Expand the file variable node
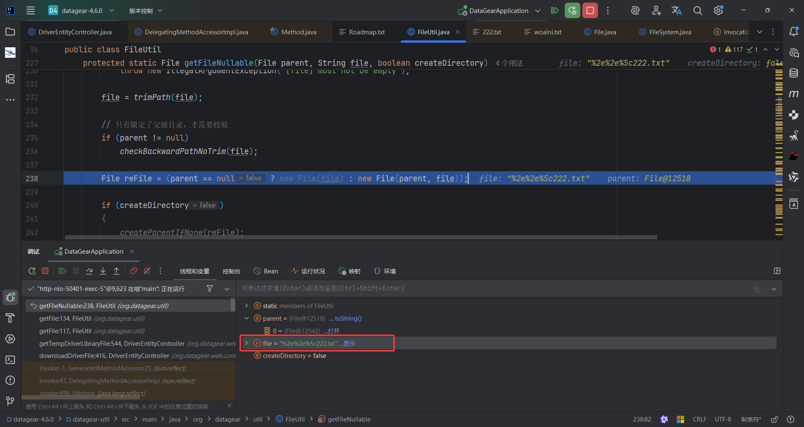 click(x=247, y=343)
